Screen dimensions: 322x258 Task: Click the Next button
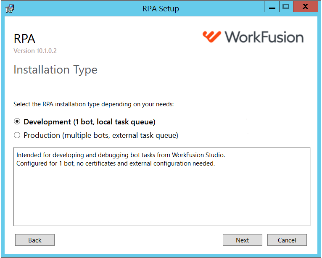[242, 240]
